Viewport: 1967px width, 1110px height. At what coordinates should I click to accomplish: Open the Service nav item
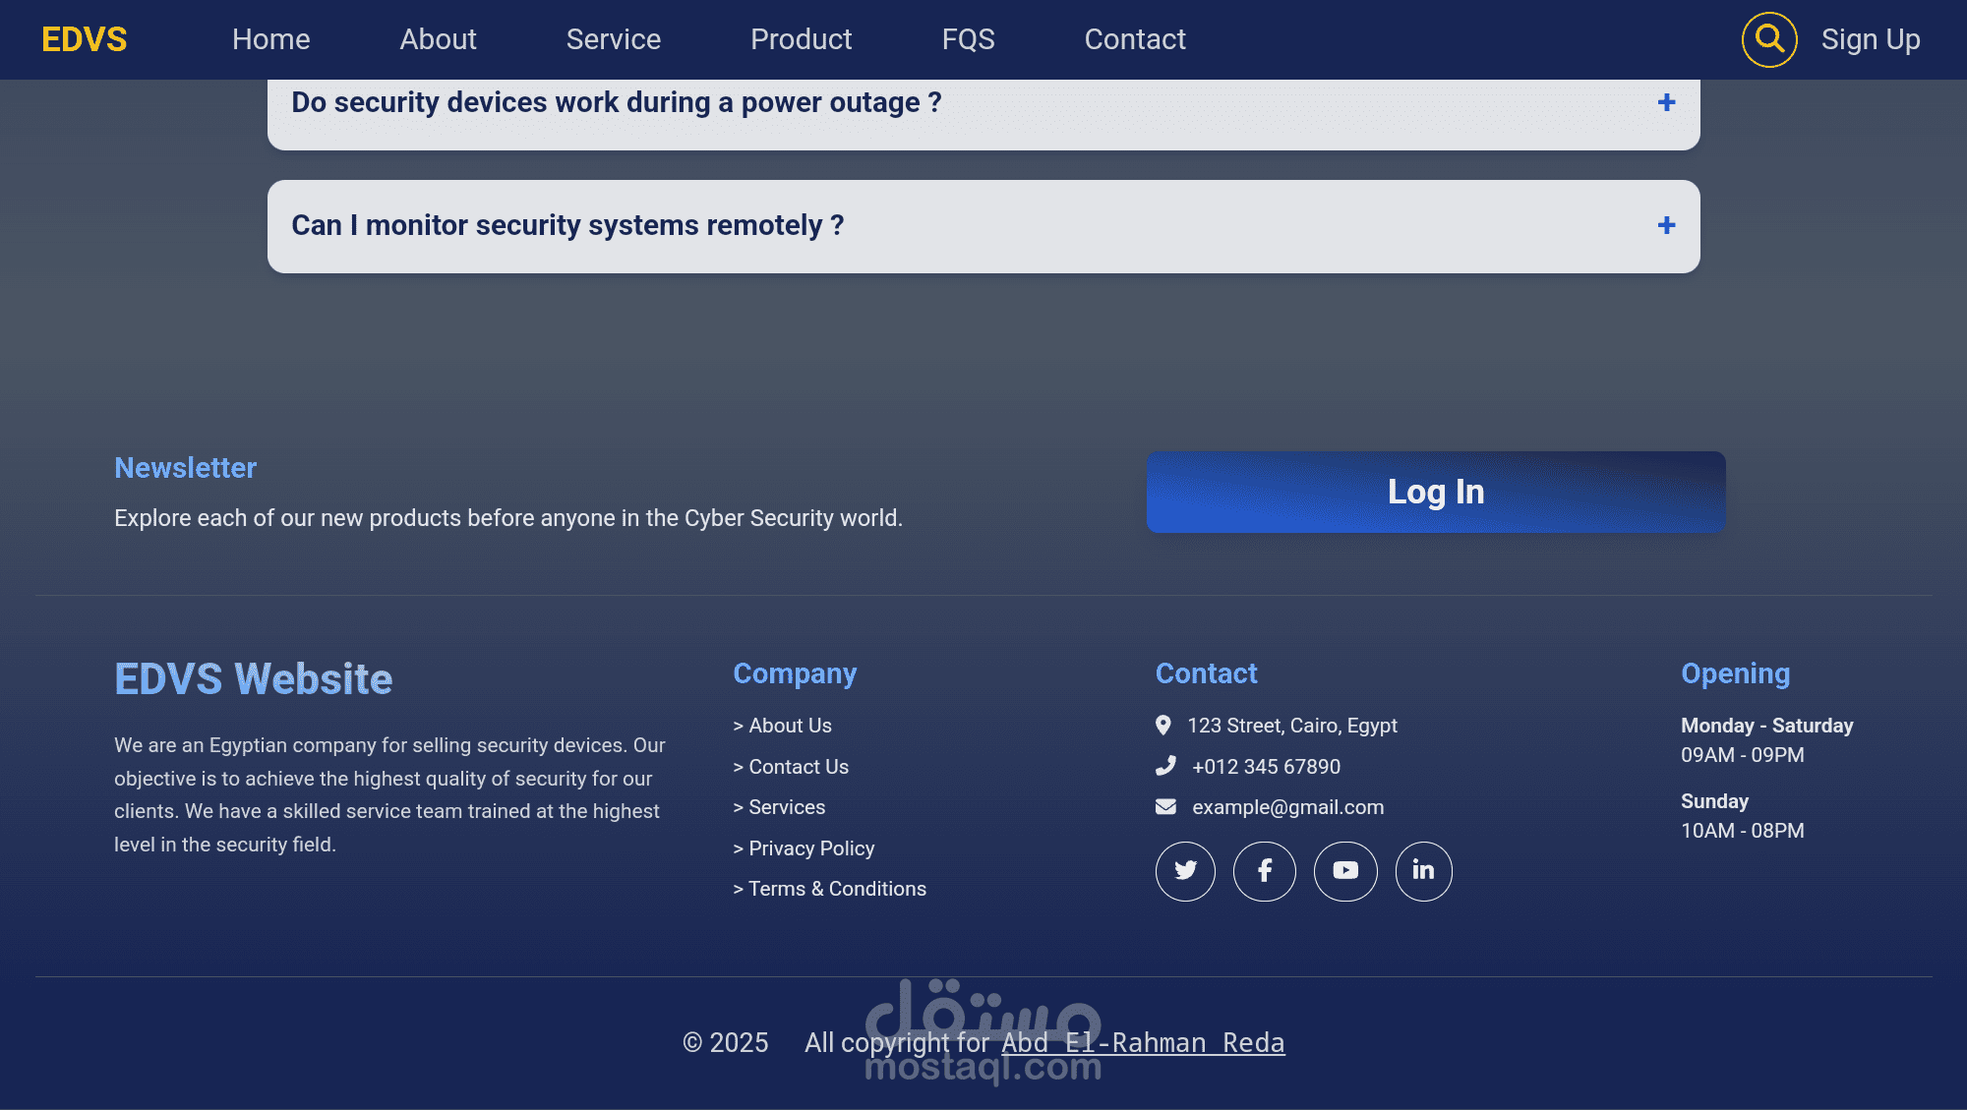coord(613,39)
